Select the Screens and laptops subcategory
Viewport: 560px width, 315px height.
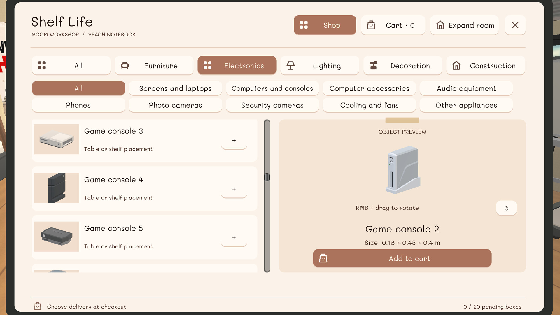[175, 88]
